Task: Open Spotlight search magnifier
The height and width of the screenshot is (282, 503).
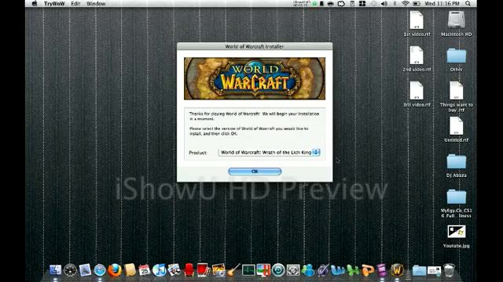Action: 468,3
